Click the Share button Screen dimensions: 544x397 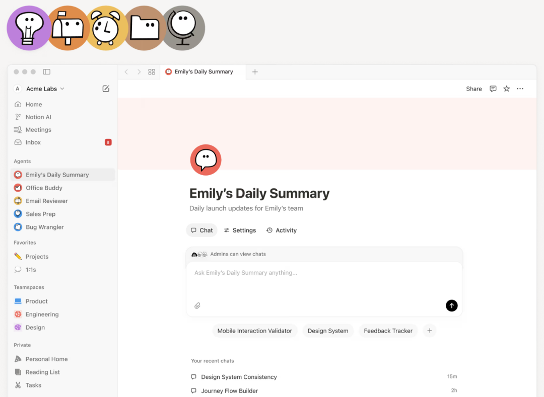click(474, 89)
